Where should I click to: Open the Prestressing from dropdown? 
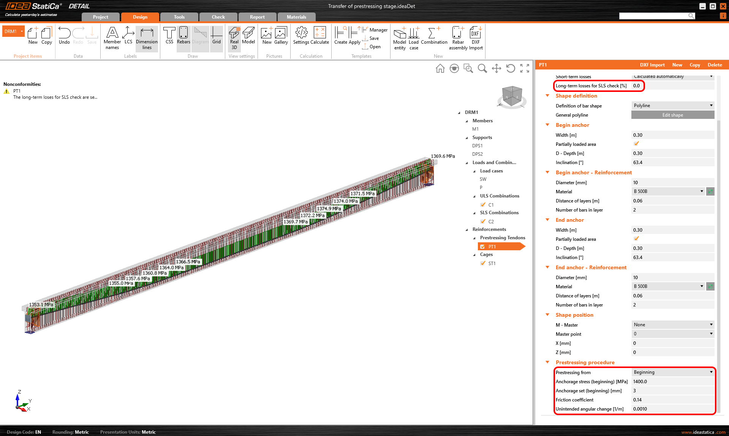point(672,372)
